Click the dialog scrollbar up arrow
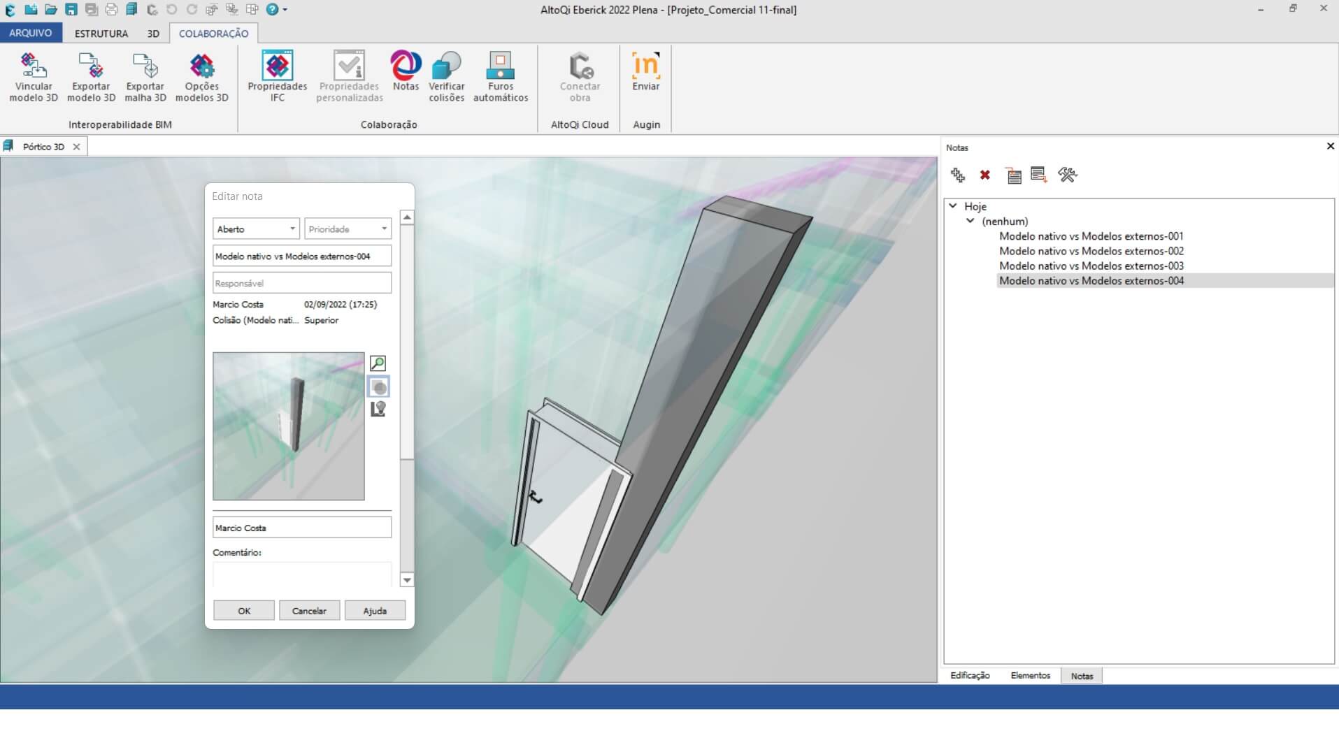 pyautogui.click(x=407, y=217)
